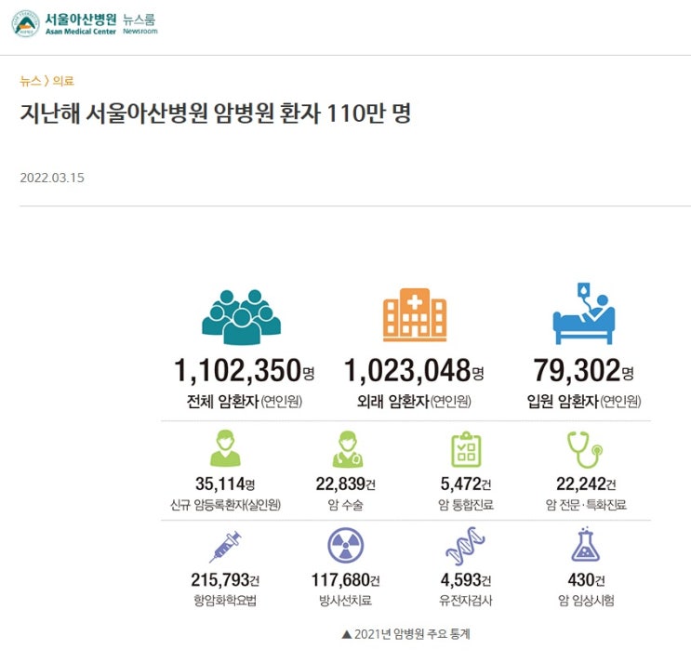691x663 pixels.
Task: Click the label 암 전문·특화진료
Action: 586,505
